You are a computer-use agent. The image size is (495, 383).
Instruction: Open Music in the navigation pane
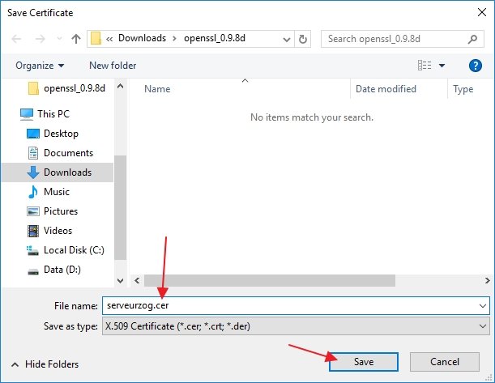(x=49, y=192)
